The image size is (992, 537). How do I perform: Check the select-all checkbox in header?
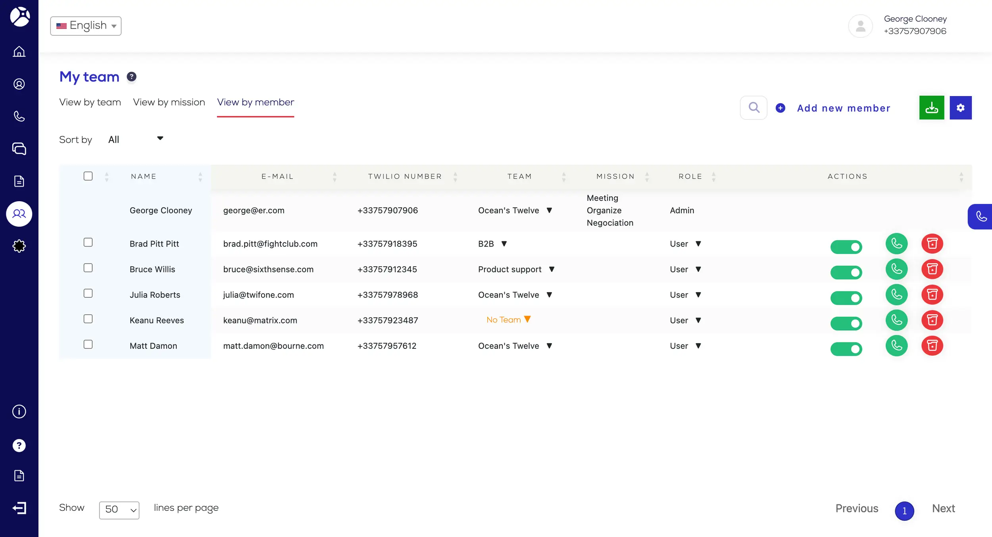point(88,176)
